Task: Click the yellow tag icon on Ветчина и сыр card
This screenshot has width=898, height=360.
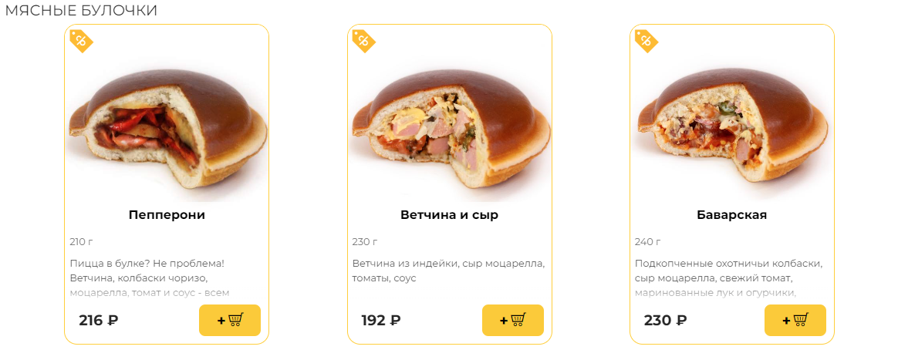Action: [x=363, y=41]
